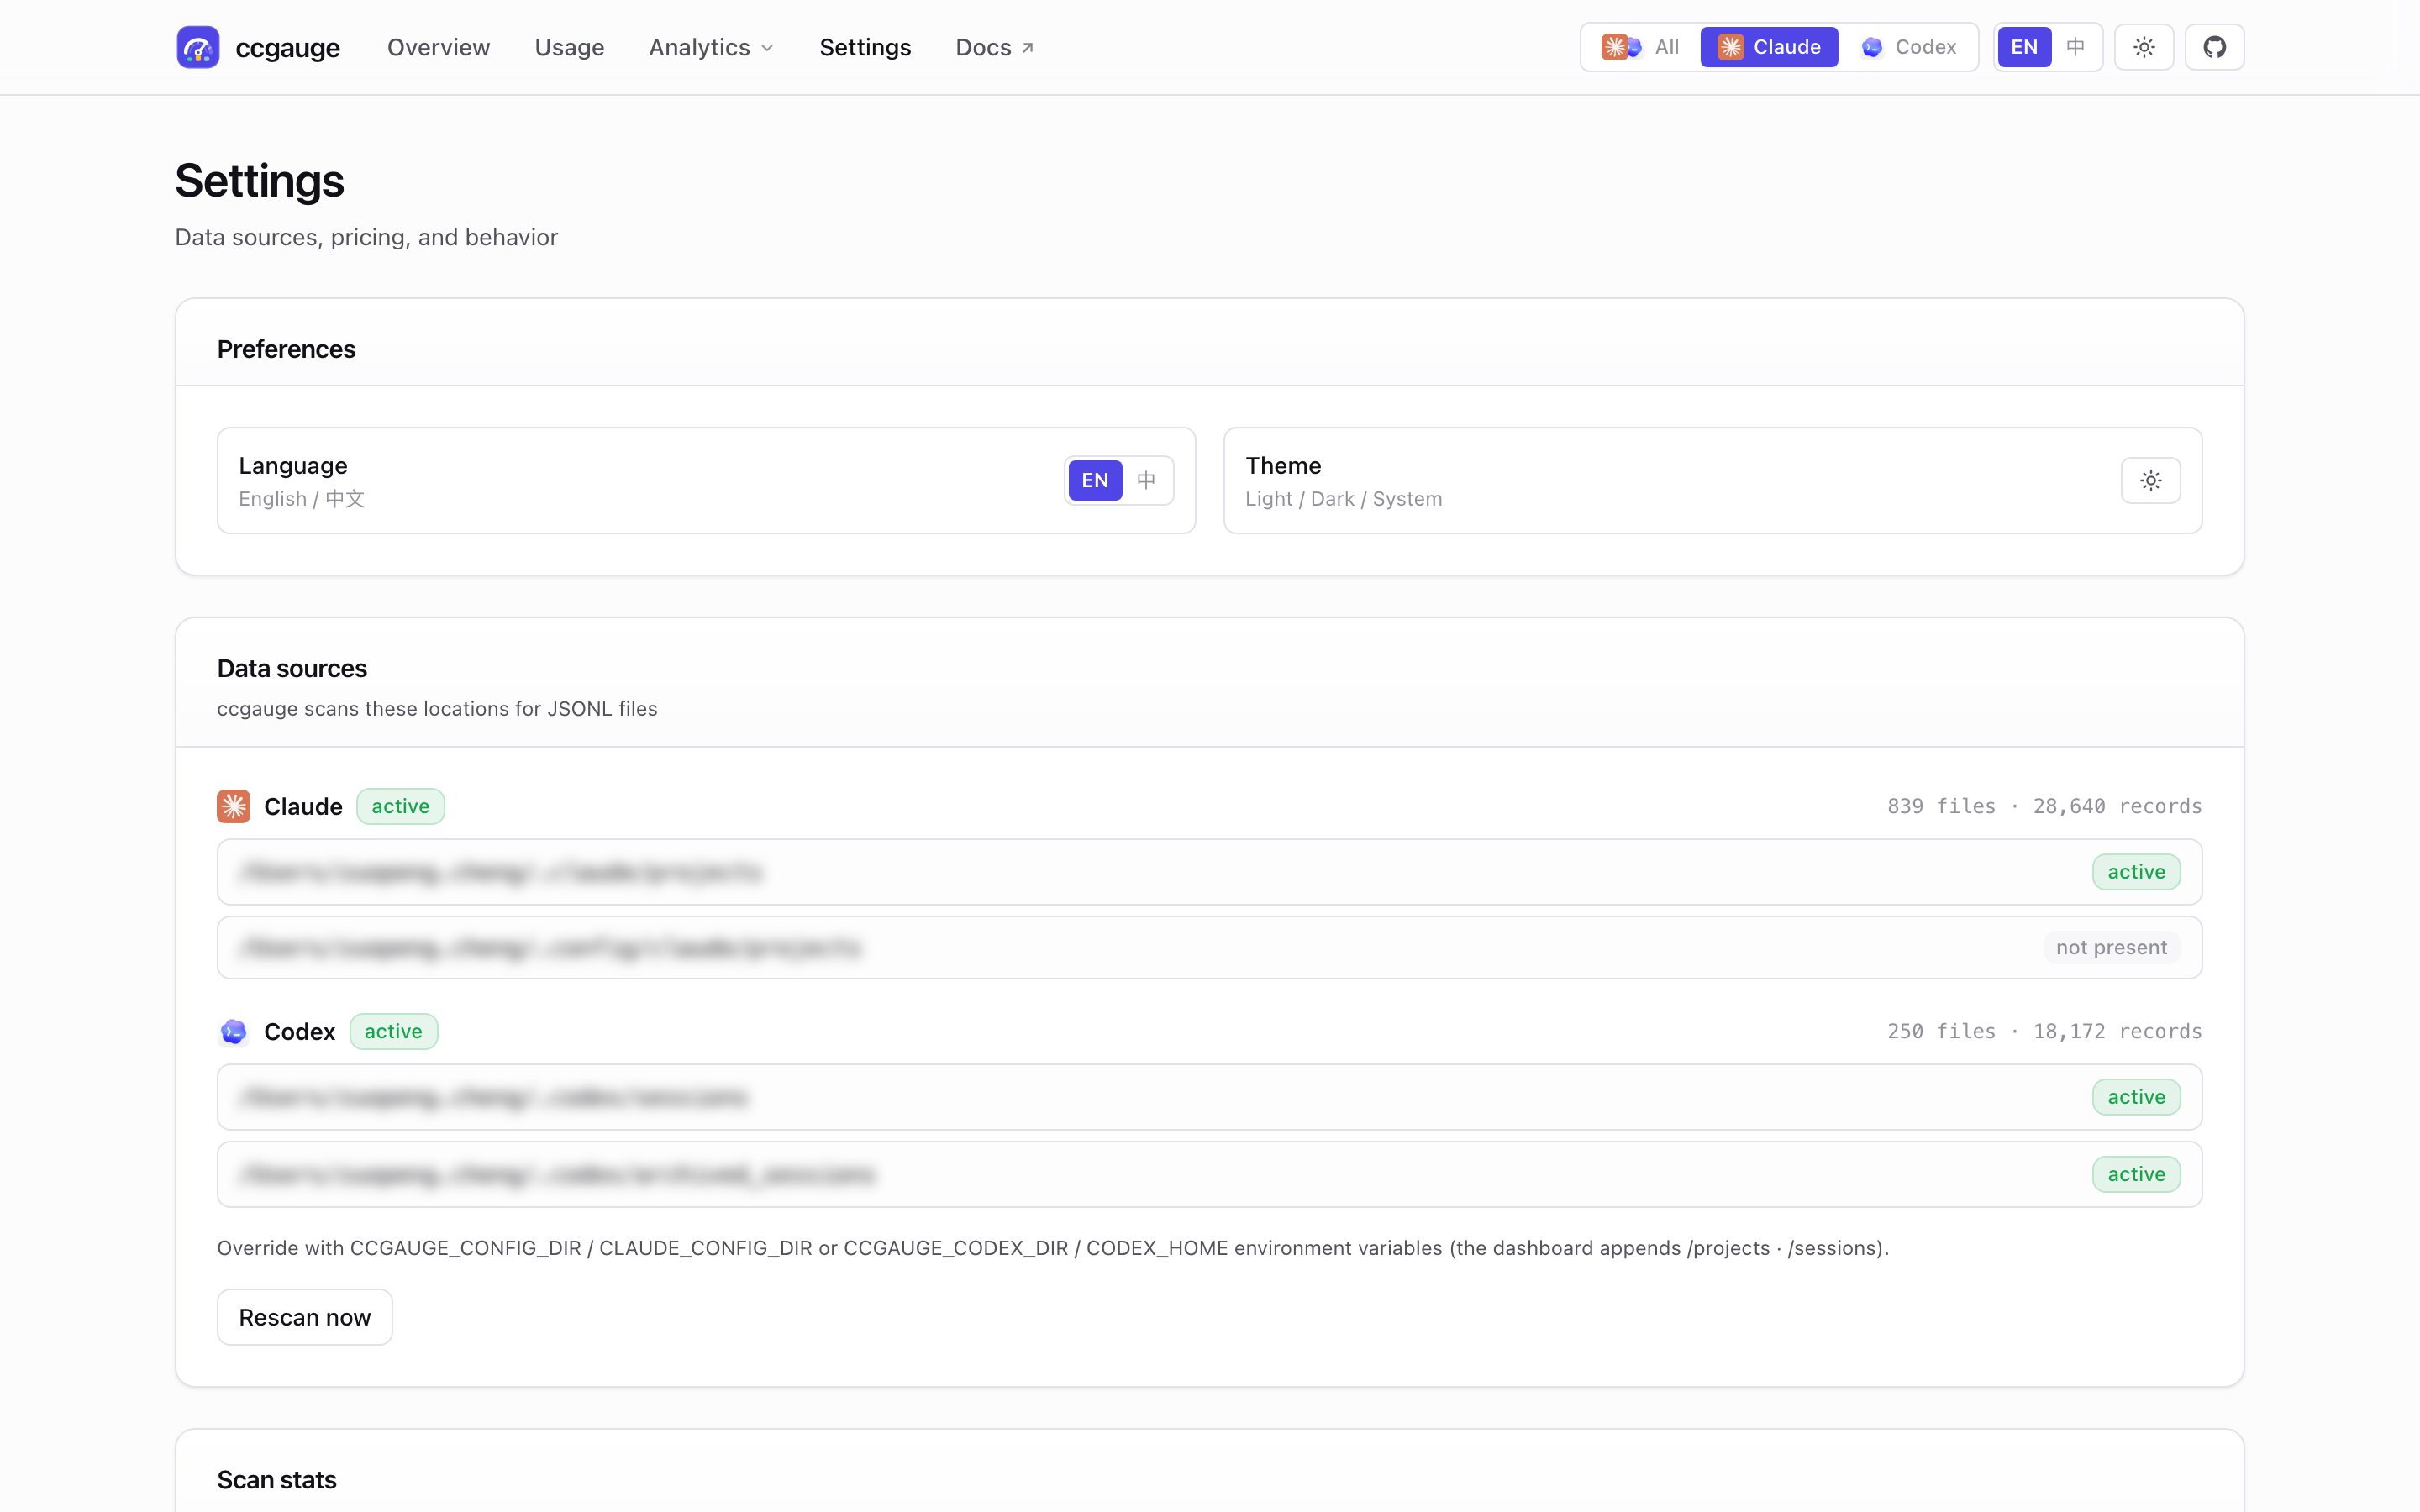The width and height of the screenshot is (2420, 1512).
Task: Open the Docs link
Action: click(x=994, y=47)
